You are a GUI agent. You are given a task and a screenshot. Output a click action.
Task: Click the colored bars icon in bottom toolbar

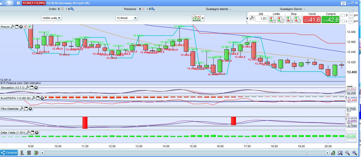[36, 153]
